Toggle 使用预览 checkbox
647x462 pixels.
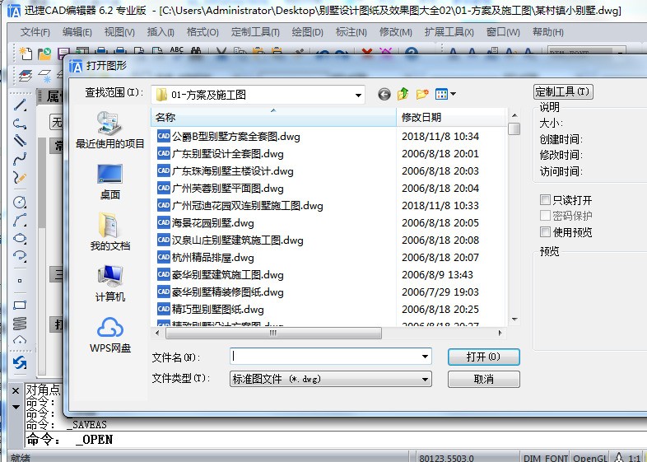pyautogui.click(x=545, y=232)
